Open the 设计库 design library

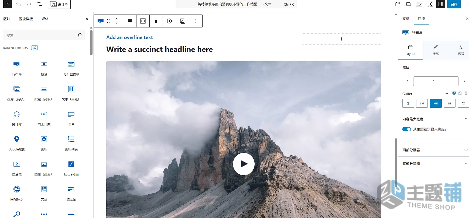coord(59,4)
